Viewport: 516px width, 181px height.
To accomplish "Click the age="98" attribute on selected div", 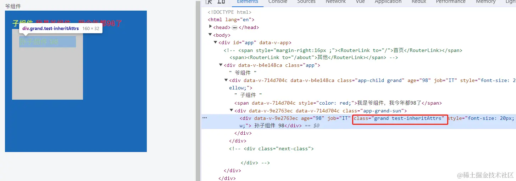I will pyautogui.click(x=313, y=118).
